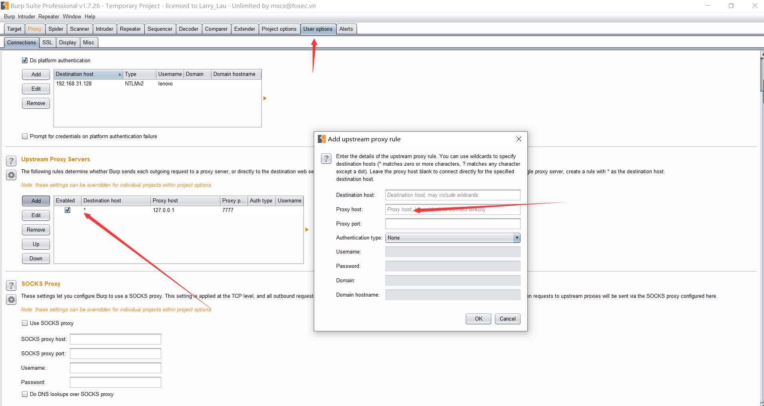Switch to the Scanner tab
Screen dimensions: 764x406
(80, 29)
